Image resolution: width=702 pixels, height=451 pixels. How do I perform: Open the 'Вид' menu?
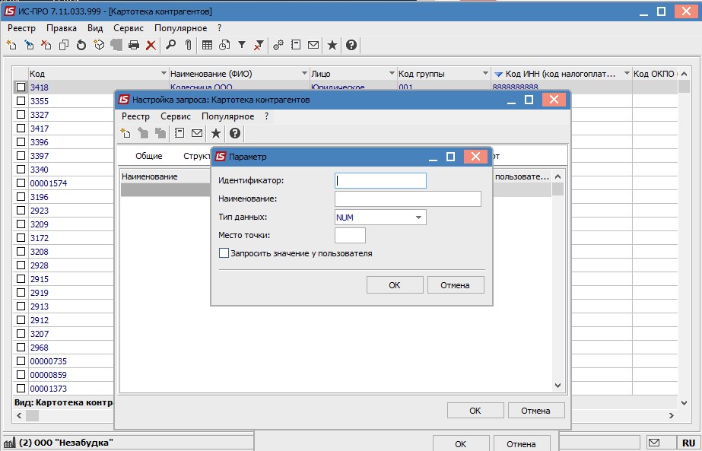pyautogui.click(x=95, y=28)
